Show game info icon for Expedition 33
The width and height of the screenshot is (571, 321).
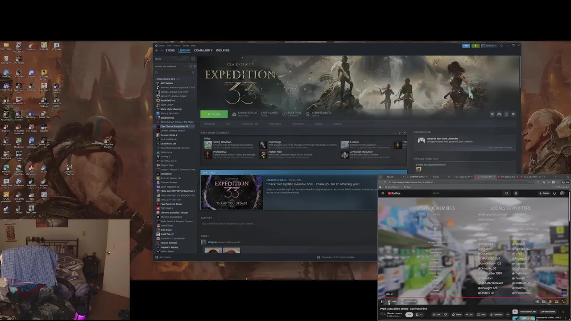pos(506,114)
